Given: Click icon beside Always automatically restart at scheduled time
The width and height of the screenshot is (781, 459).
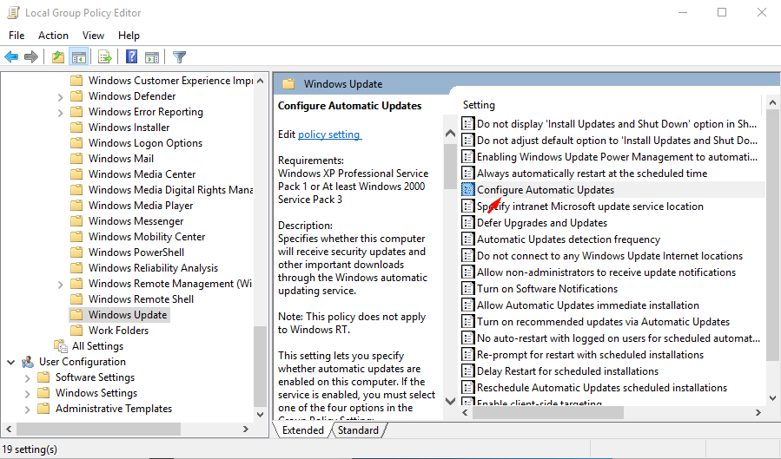Looking at the screenshot, I should [x=467, y=173].
